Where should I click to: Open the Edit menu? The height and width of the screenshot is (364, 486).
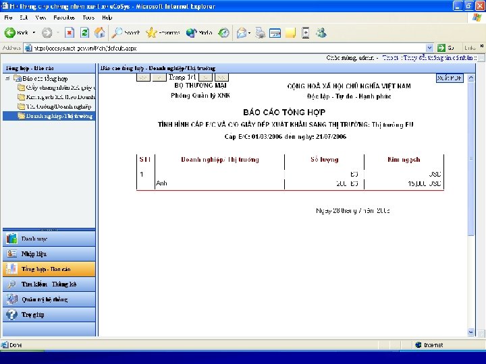pyautogui.click(x=24, y=18)
